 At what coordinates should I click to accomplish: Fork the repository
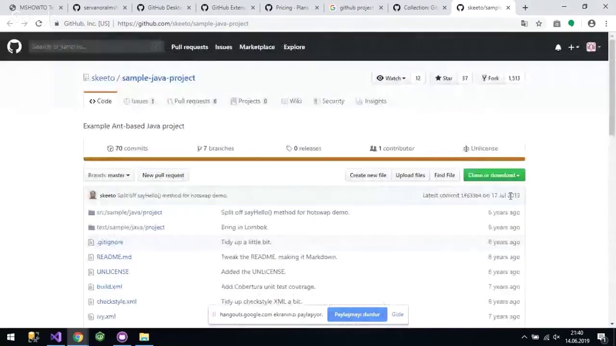click(490, 78)
